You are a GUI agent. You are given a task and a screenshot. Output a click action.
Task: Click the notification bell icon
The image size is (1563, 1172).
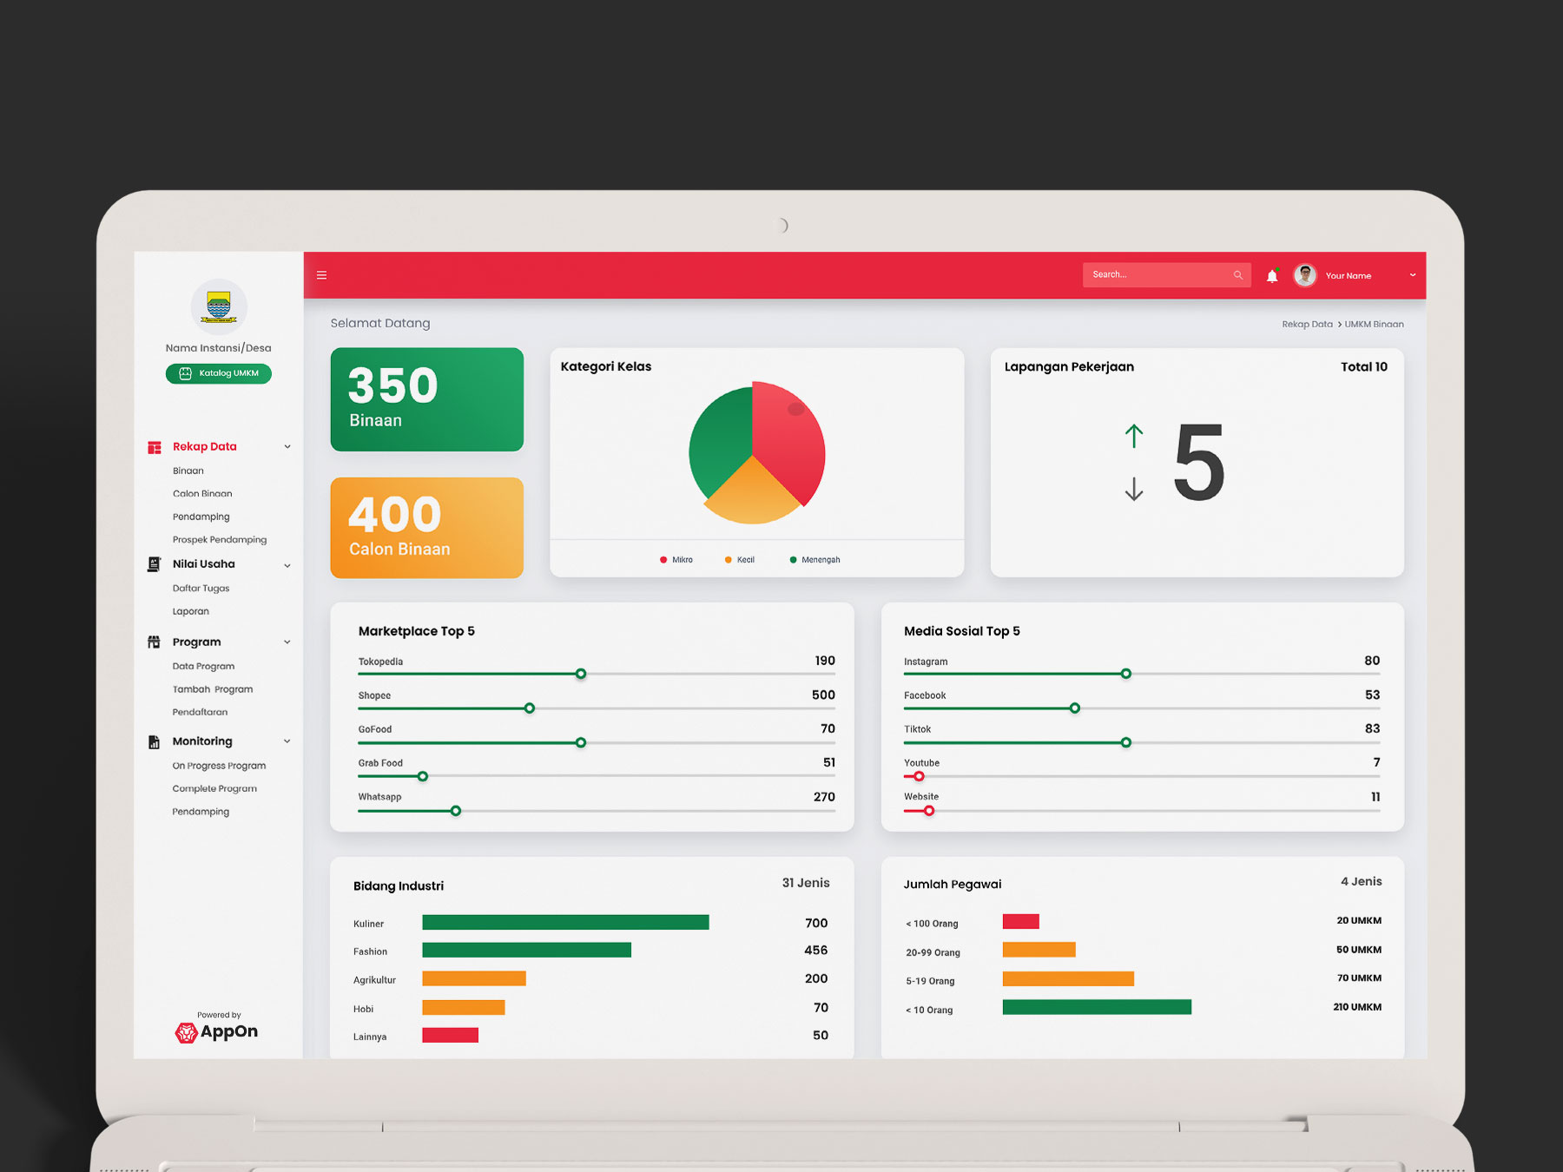(x=1271, y=276)
